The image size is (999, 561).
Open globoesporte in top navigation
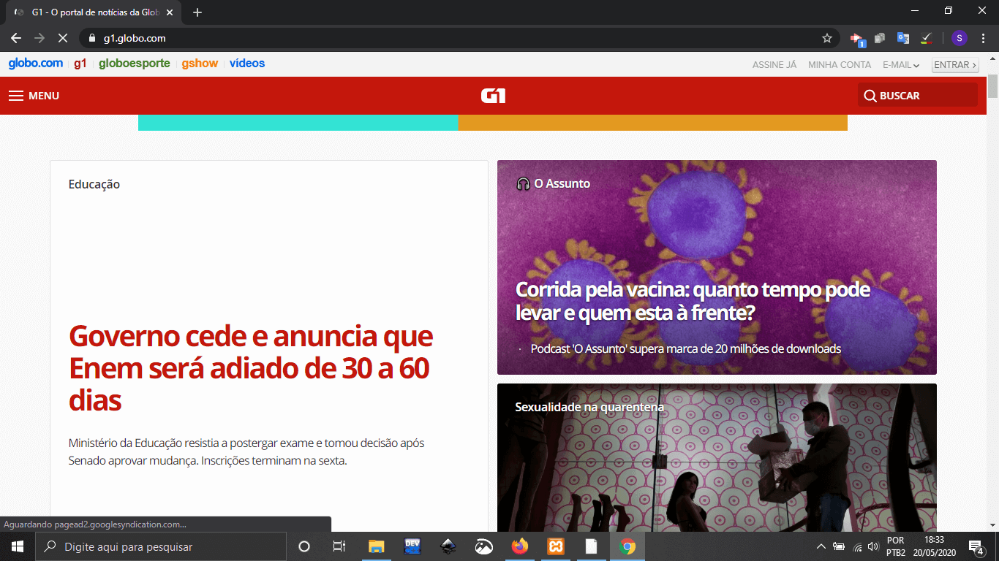click(135, 64)
